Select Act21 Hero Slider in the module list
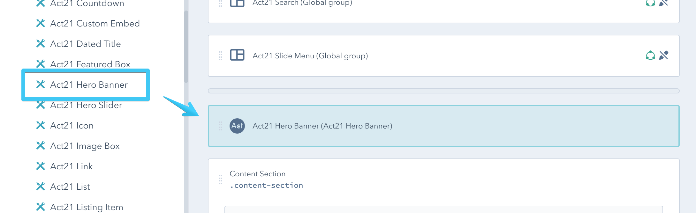This screenshot has width=696, height=213. pos(86,105)
